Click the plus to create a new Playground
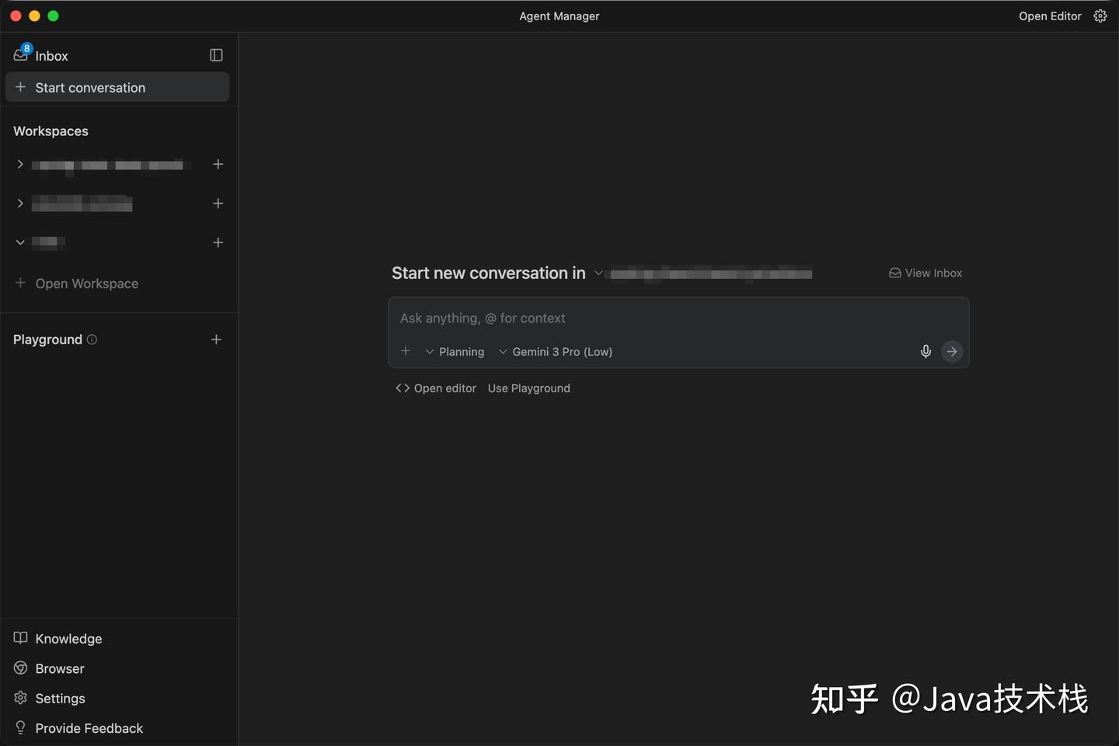This screenshot has width=1119, height=746. (x=216, y=339)
